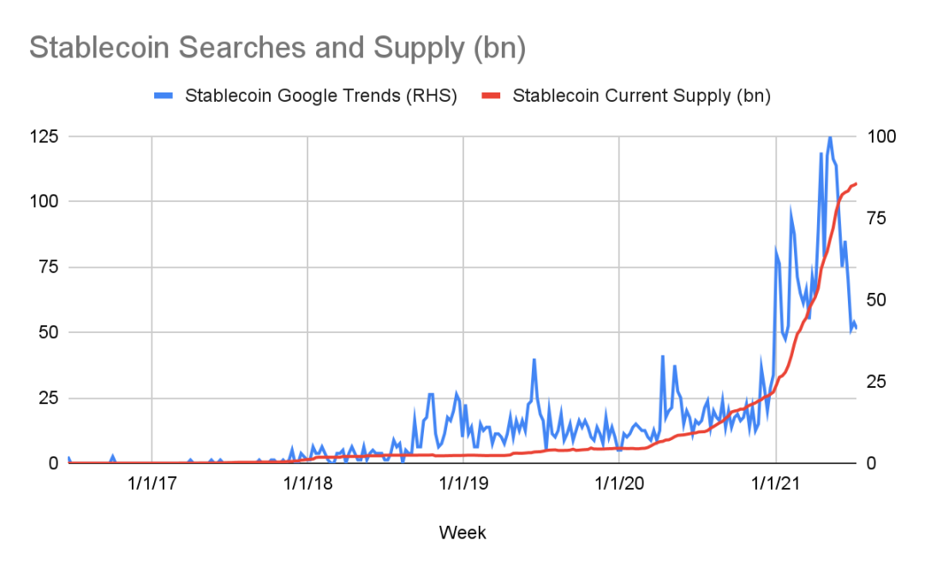Select the Week horizontal axis title
The width and height of the screenshot is (925, 572).
[x=462, y=533]
